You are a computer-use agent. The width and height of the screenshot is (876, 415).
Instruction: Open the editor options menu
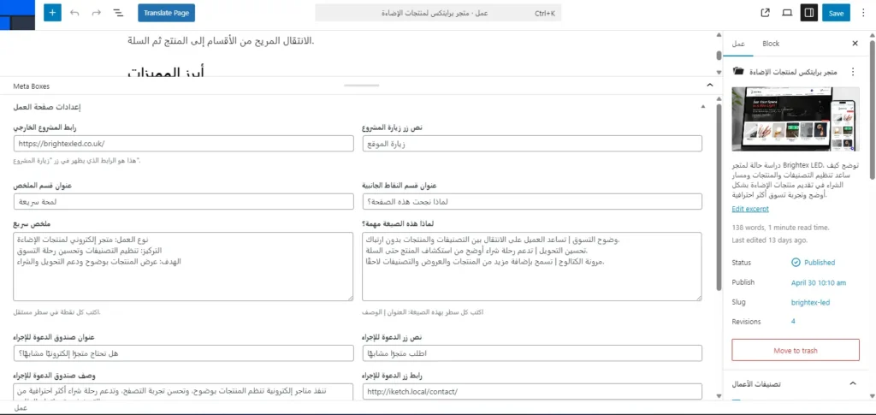click(864, 12)
